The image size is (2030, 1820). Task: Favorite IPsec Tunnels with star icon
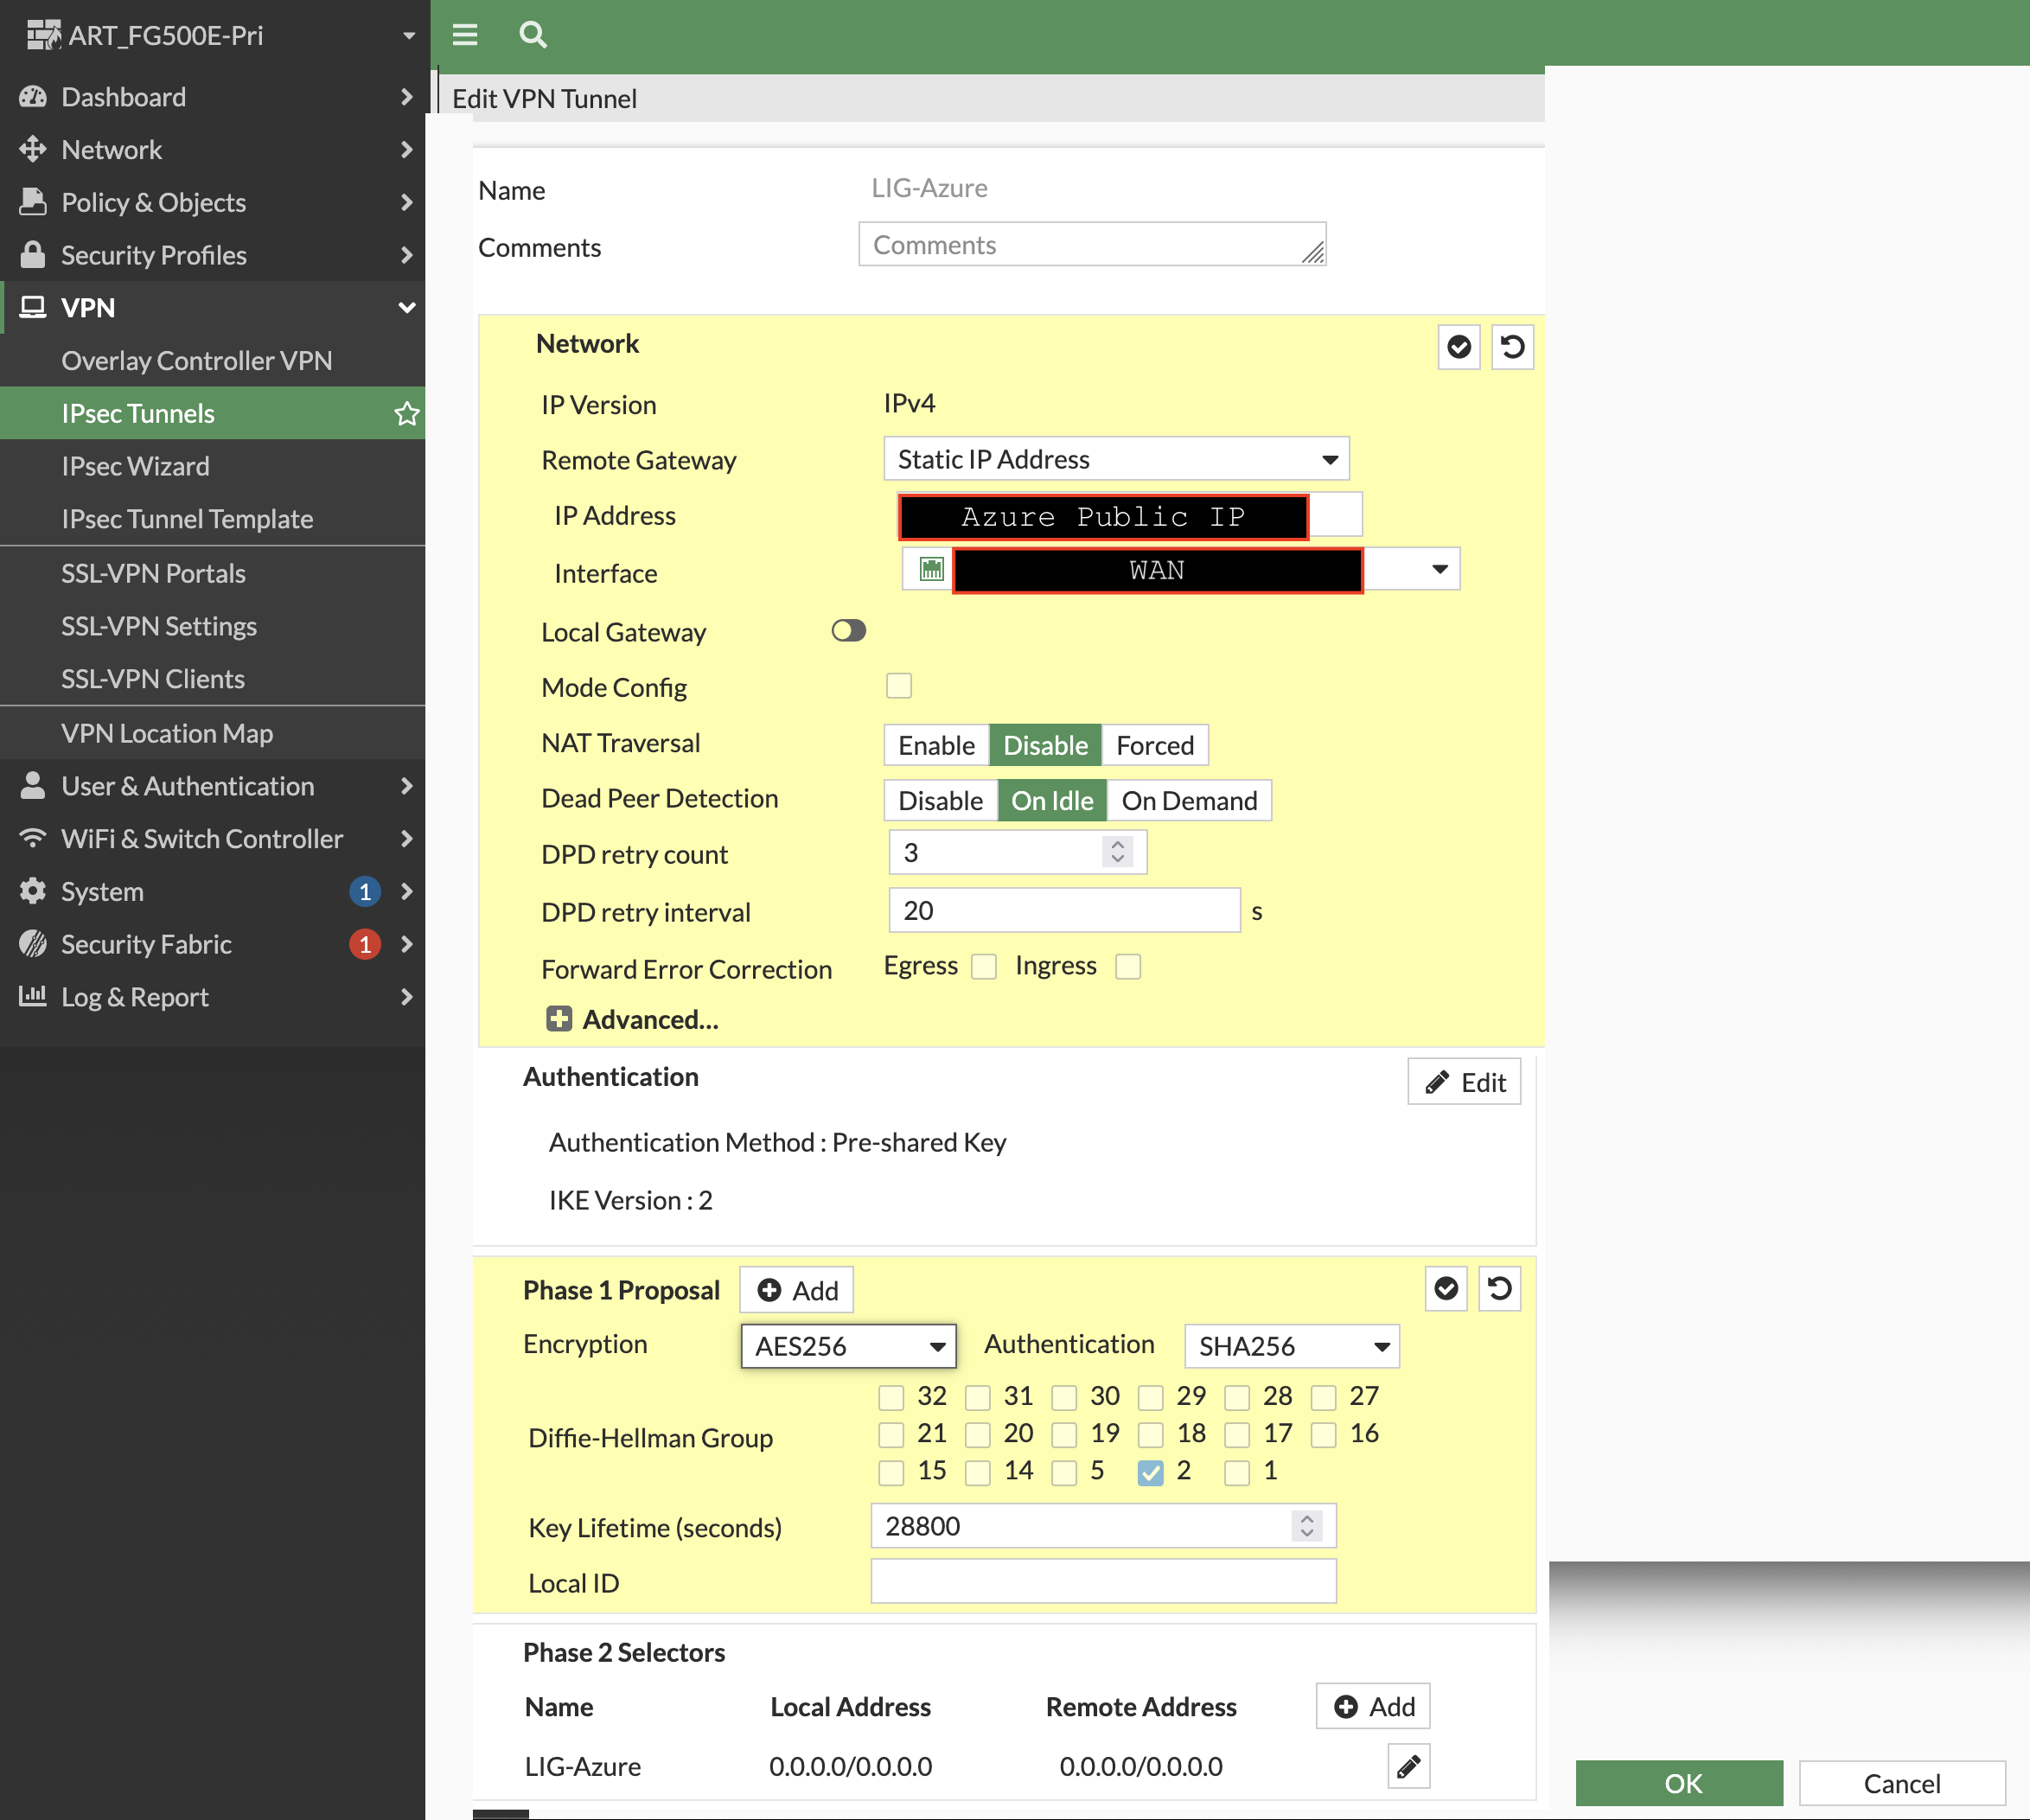[406, 413]
